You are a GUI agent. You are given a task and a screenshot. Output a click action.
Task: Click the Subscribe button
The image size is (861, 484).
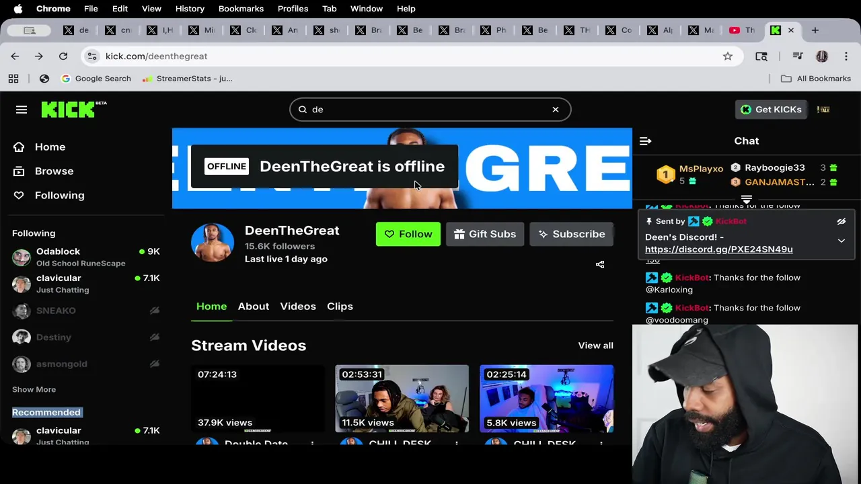pos(572,234)
